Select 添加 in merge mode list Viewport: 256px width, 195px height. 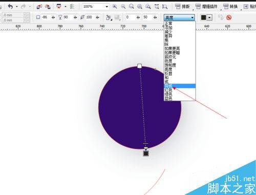(180, 27)
